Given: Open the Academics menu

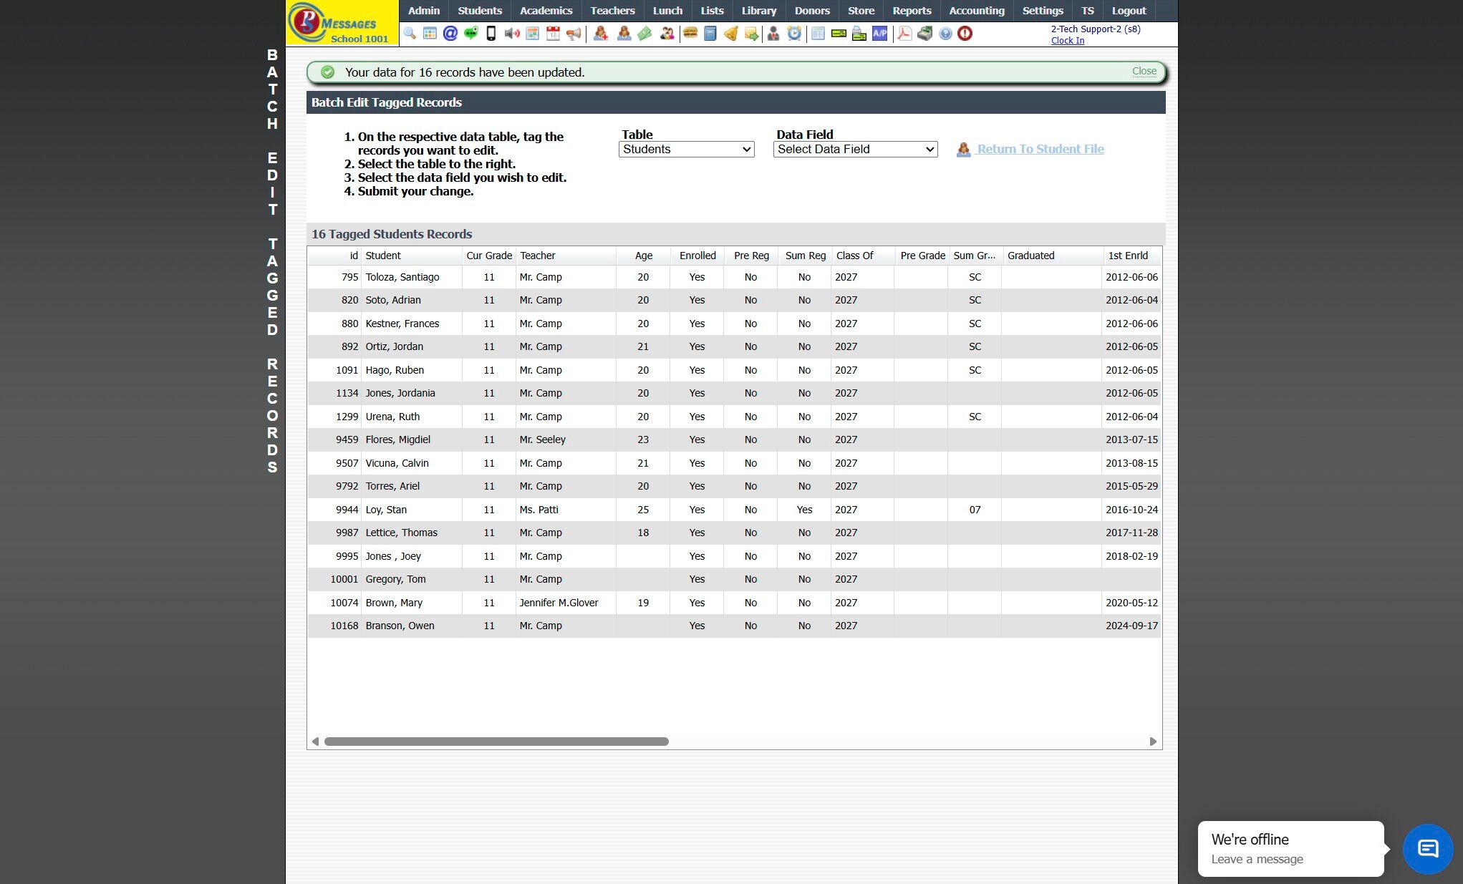Looking at the screenshot, I should point(546,11).
